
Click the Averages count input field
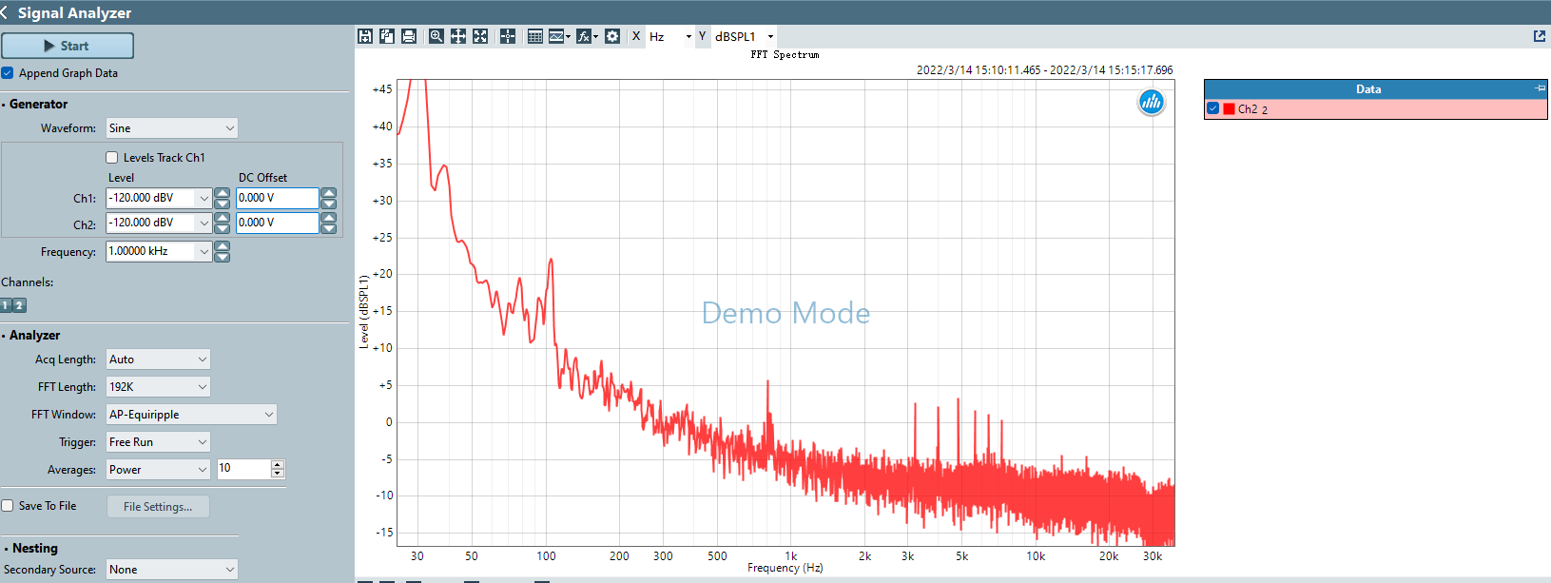pos(244,469)
